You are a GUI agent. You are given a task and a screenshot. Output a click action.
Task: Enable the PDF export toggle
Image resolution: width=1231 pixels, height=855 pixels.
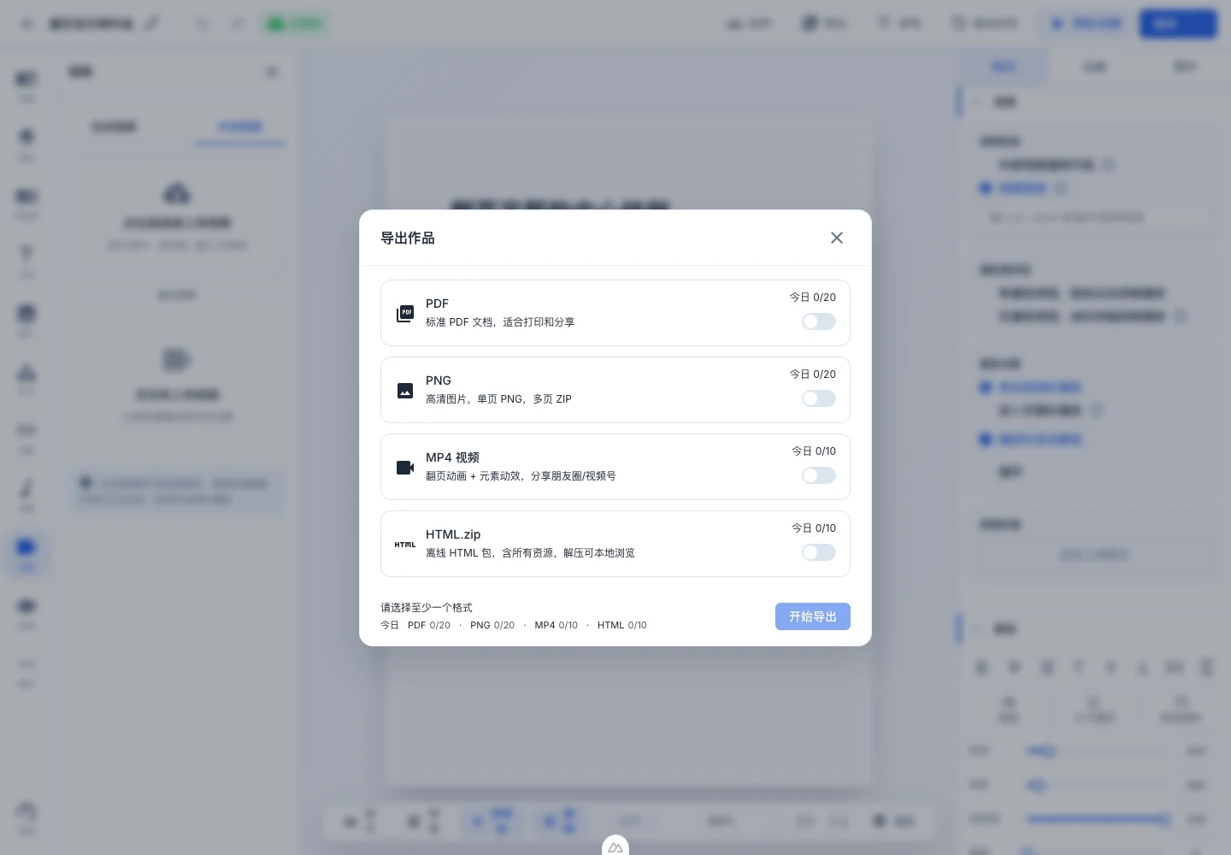pos(818,321)
